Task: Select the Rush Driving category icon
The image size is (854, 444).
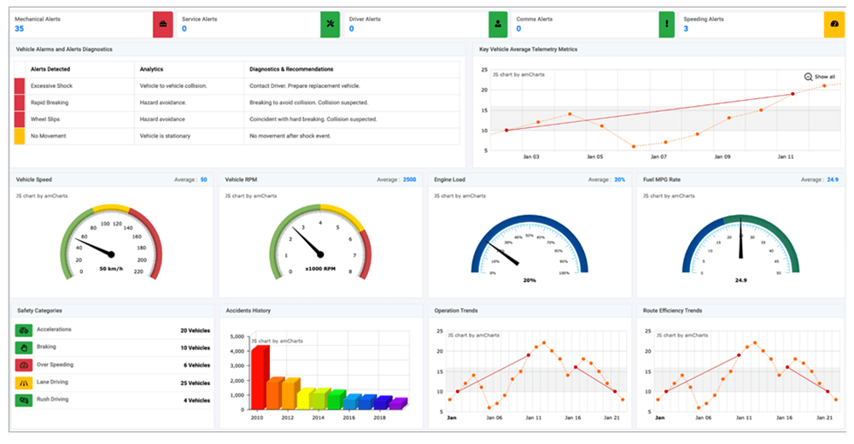Action: [23, 400]
